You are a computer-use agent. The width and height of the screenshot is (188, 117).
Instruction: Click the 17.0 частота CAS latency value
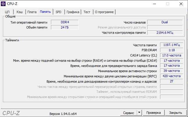click(x=171, y=55)
